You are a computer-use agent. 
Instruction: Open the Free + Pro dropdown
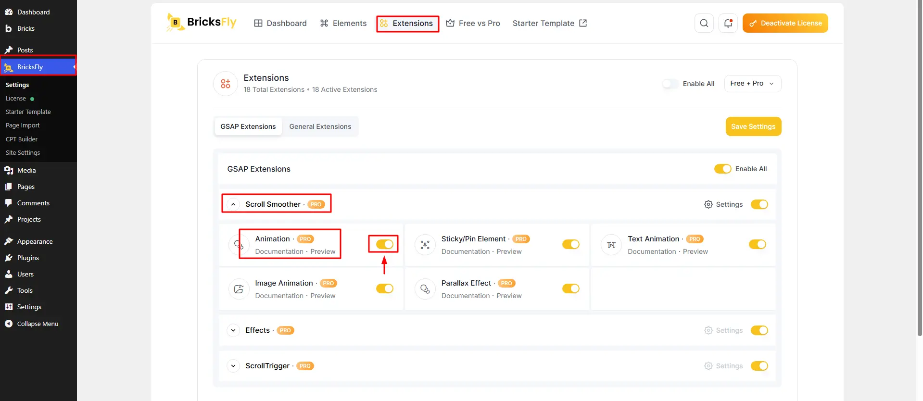(x=753, y=84)
